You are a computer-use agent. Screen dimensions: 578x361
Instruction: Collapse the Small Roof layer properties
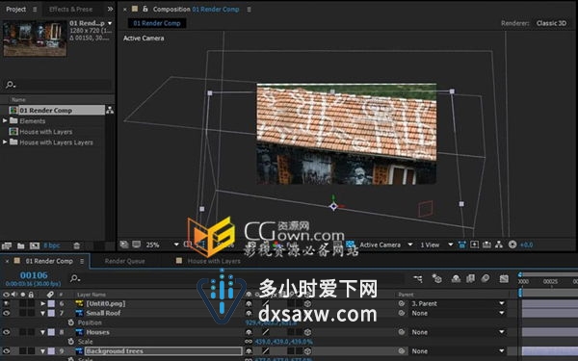point(42,313)
